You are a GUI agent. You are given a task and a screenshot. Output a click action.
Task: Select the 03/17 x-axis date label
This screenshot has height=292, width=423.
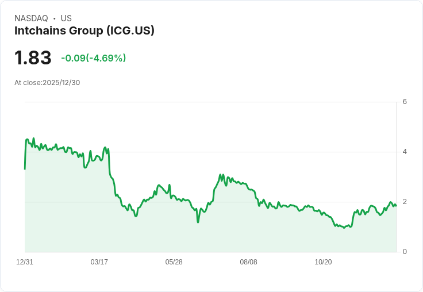99,262
